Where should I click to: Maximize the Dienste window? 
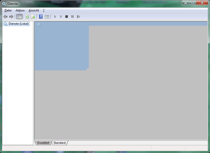pos(193,3)
